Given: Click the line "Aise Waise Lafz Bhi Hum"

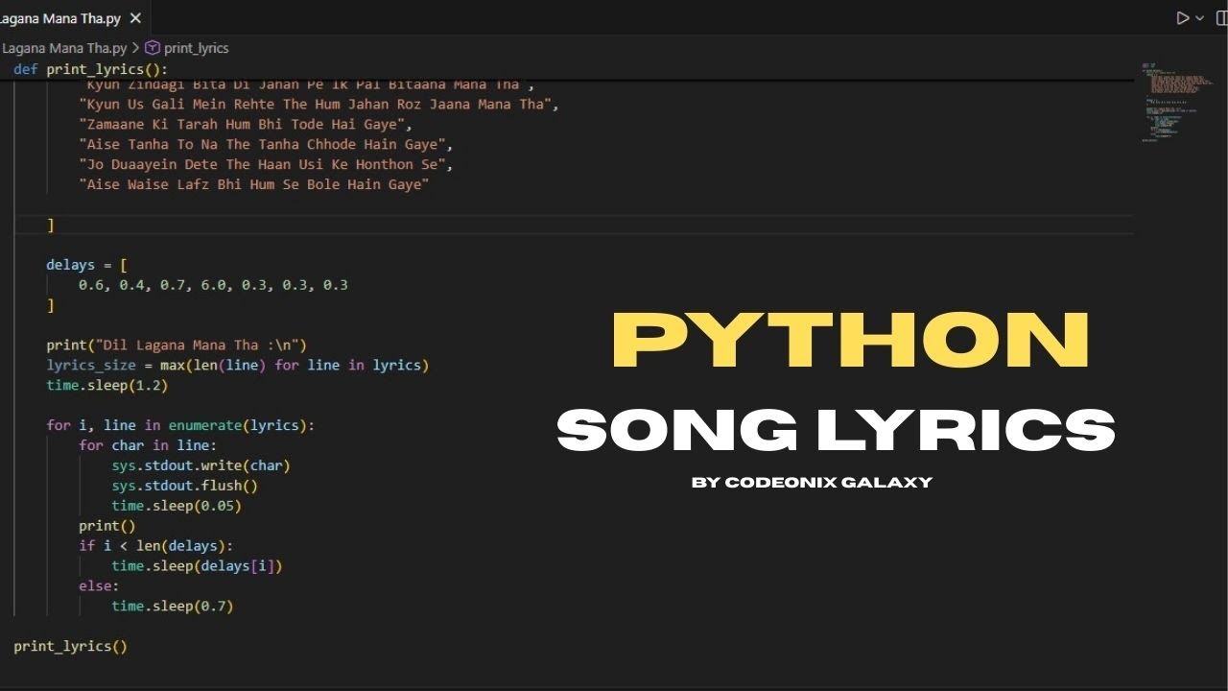Looking at the screenshot, I should (x=253, y=184).
